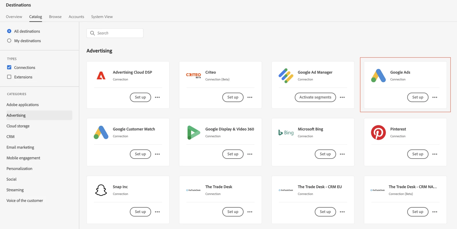This screenshot has width=457, height=229.
Task: Select the Adobe applications category
Action: tap(23, 105)
